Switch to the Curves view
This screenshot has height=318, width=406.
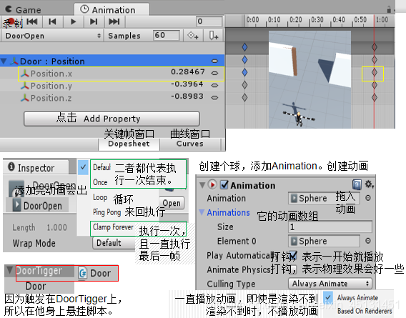pos(190,144)
